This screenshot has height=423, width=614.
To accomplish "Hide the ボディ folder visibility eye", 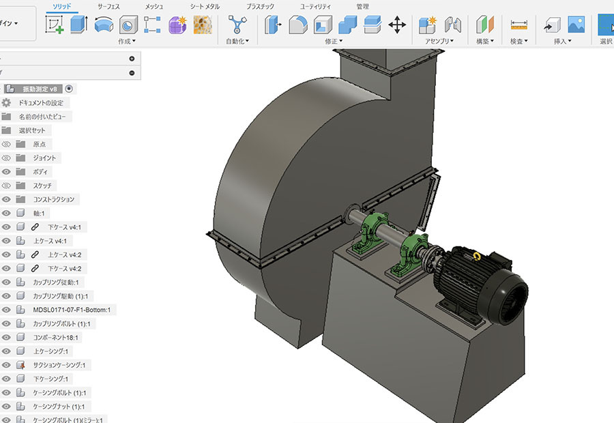I will (x=7, y=172).
